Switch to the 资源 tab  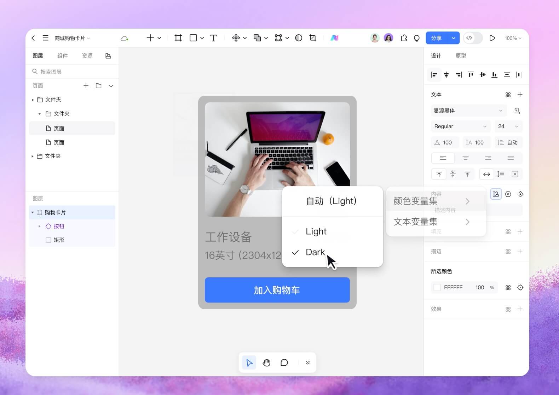(87, 56)
